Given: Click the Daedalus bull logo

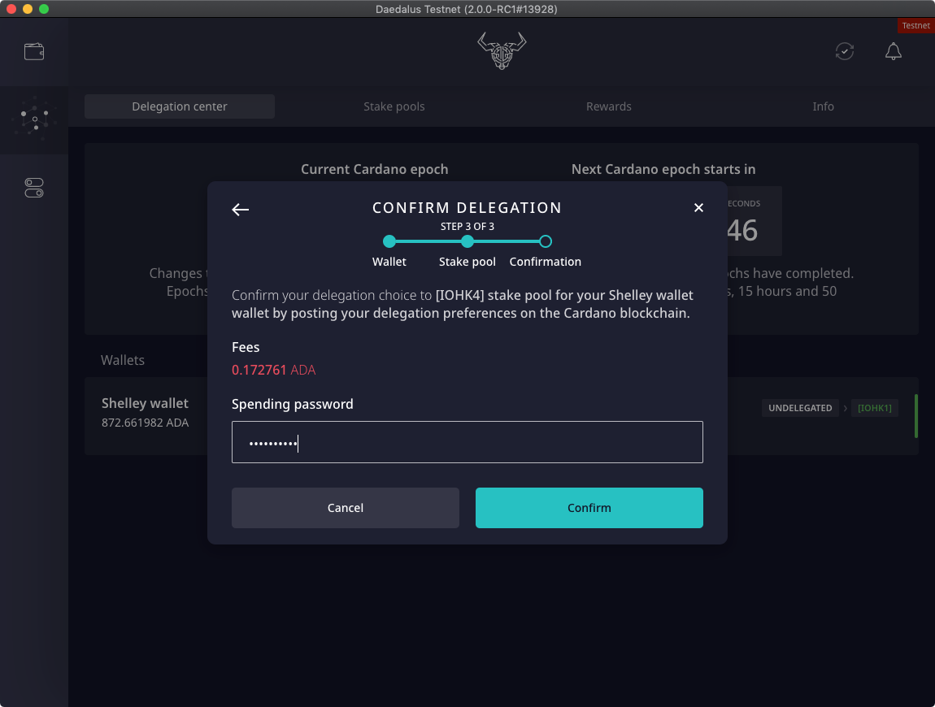Looking at the screenshot, I should [x=501, y=50].
